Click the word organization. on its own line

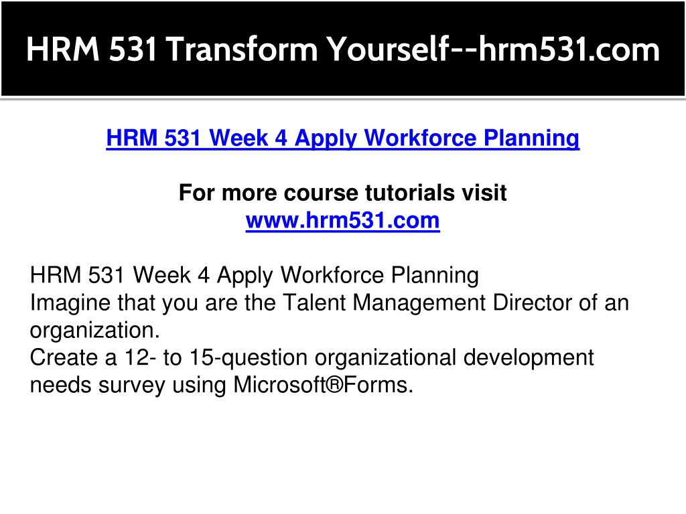tap(95, 331)
